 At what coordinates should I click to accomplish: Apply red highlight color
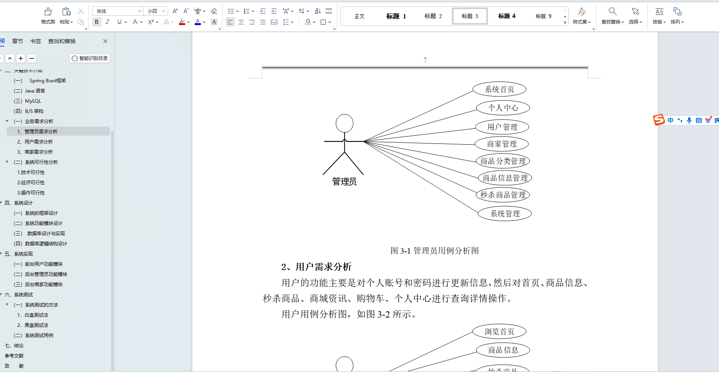[x=182, y=22]
